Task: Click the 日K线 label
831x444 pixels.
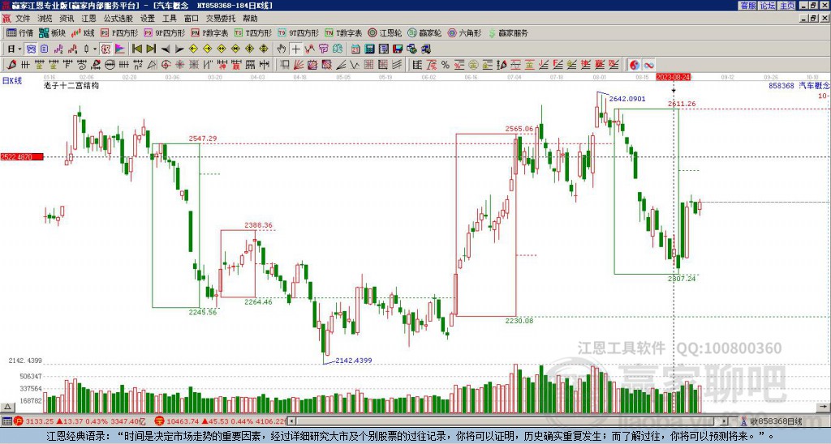Action: [x=12, y=81]
